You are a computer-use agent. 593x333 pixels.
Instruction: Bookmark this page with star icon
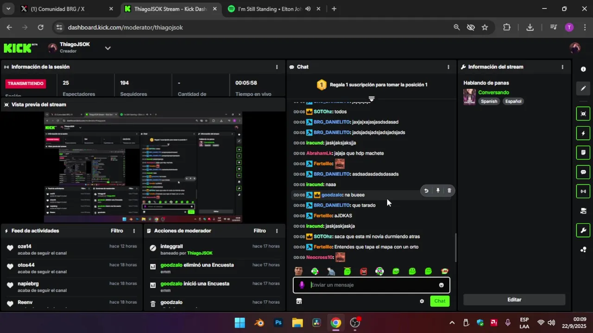click(x=485, y=28)
